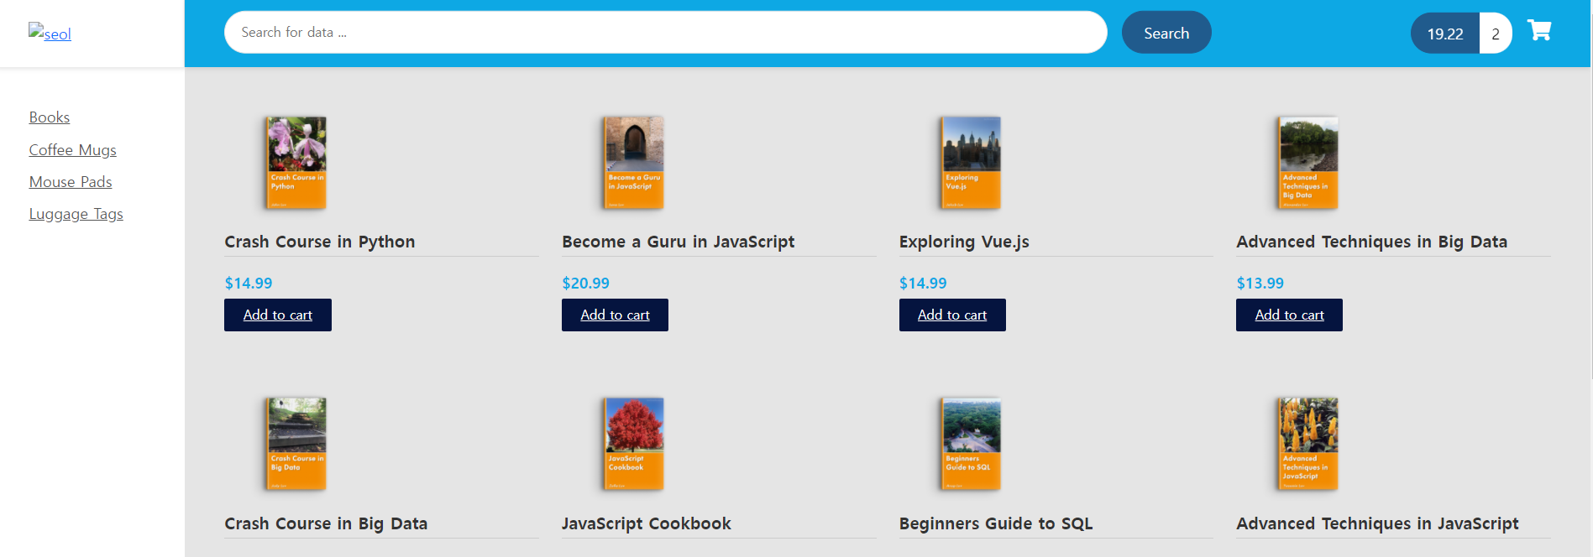Click the Crash Course in Big Data title
The image size is (1593, 557).
pos(326,523)
